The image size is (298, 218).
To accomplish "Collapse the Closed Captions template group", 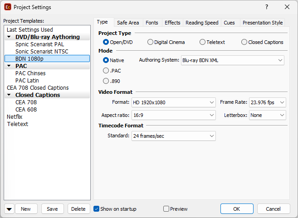I will pos(9,95).
